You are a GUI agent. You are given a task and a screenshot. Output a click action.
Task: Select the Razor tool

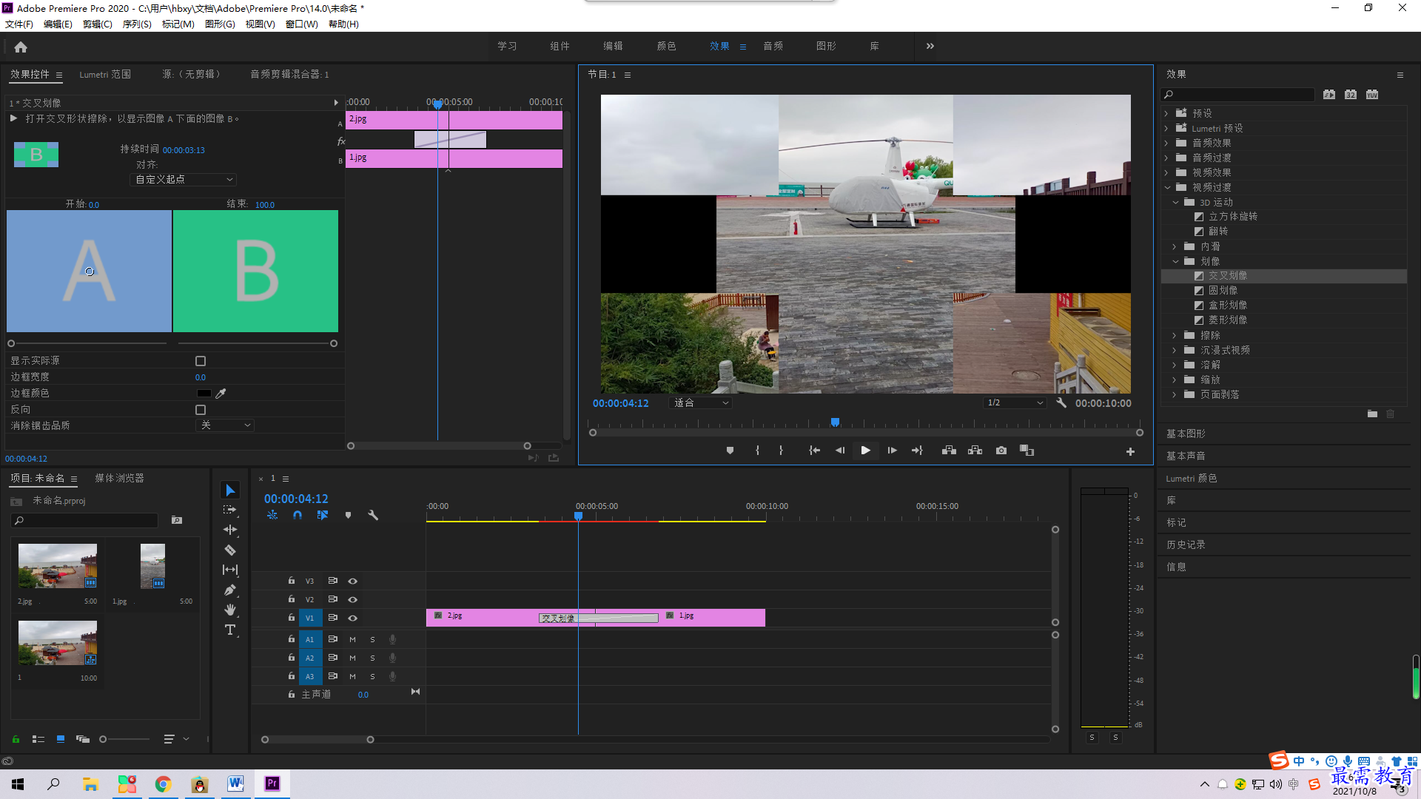(x=230, y=550)
